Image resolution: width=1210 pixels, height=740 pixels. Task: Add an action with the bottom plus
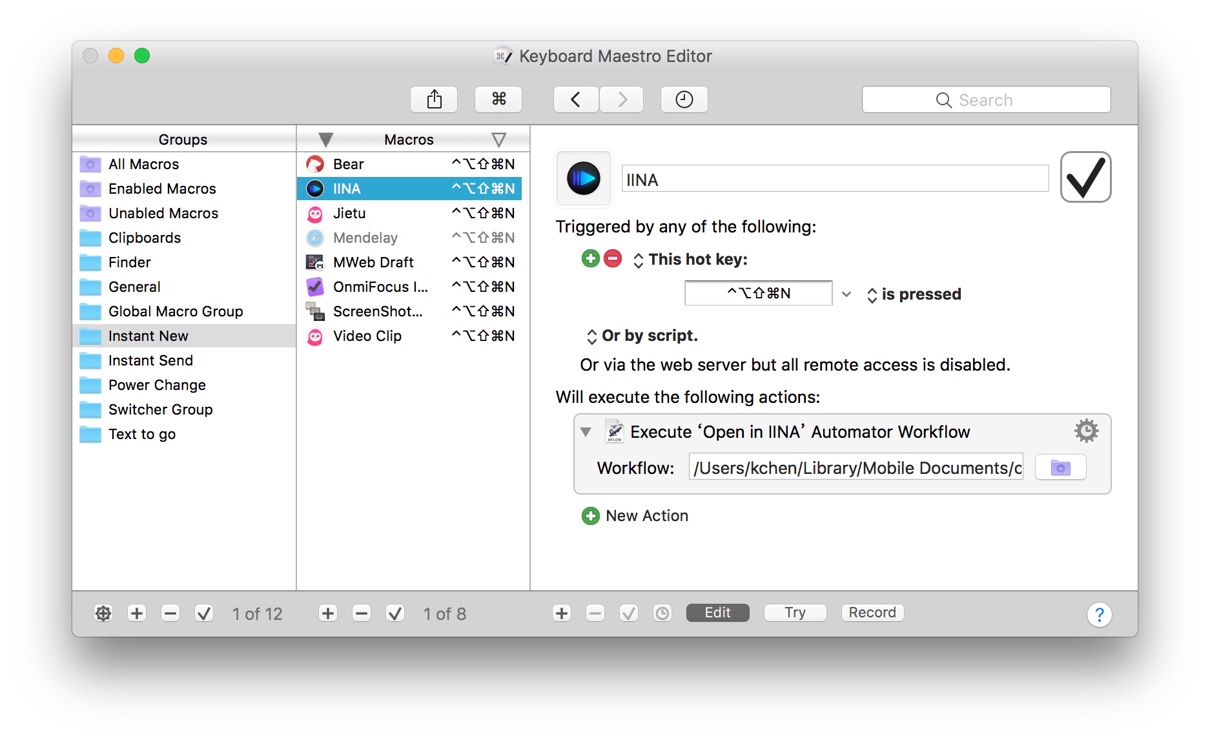[562, 613]
